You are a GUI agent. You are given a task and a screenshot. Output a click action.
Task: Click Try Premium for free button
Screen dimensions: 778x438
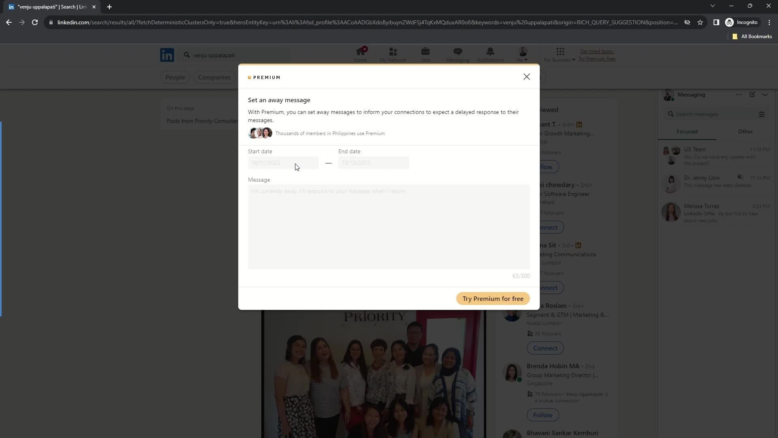pos(493,299)
